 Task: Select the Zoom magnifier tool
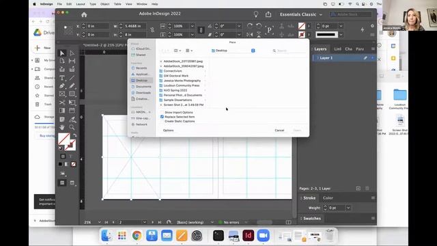coord(72,127)
